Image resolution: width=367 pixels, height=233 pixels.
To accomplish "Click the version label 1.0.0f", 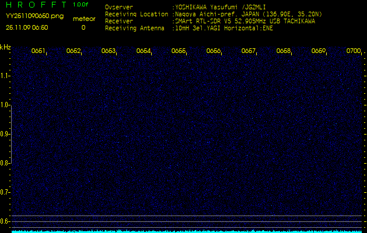I will tap(81, 5).
